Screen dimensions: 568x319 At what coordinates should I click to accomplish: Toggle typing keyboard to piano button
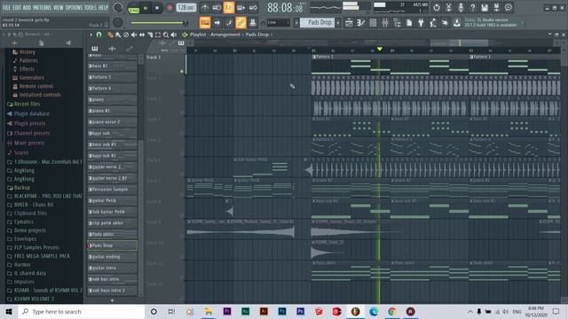(205, 23)
